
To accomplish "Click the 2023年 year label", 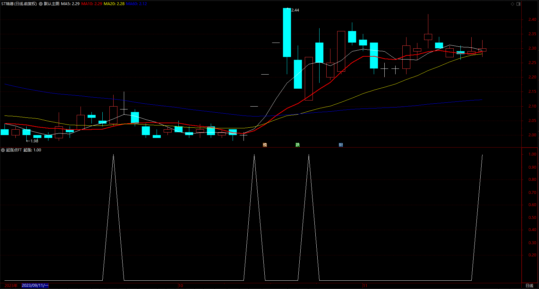I will click(x=11, y=285).
